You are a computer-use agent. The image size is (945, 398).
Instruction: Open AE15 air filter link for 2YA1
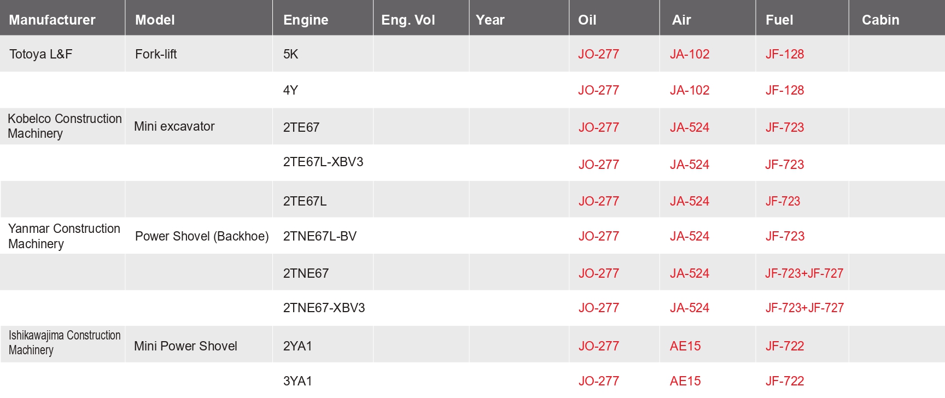[x=685, y=346]
